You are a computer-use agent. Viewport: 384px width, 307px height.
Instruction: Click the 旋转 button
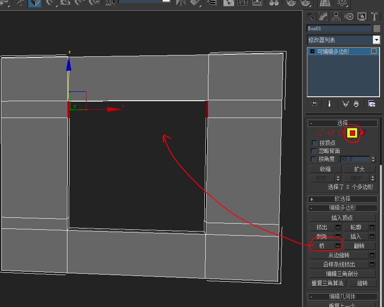click(362, 283)
